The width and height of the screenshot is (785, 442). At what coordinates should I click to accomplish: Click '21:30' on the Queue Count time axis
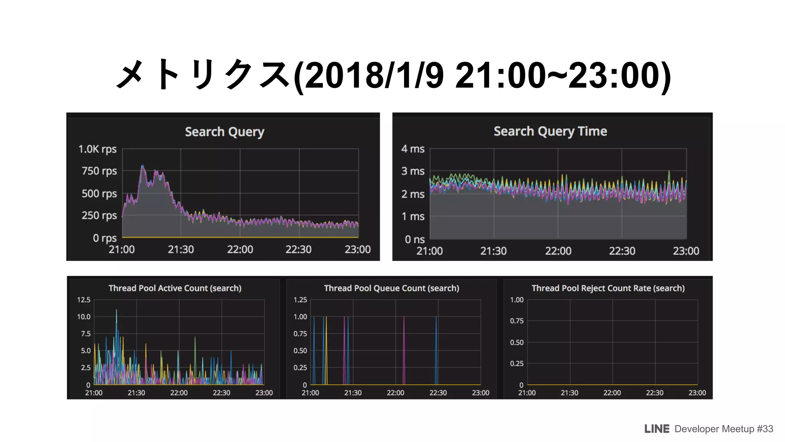[353, 393]
